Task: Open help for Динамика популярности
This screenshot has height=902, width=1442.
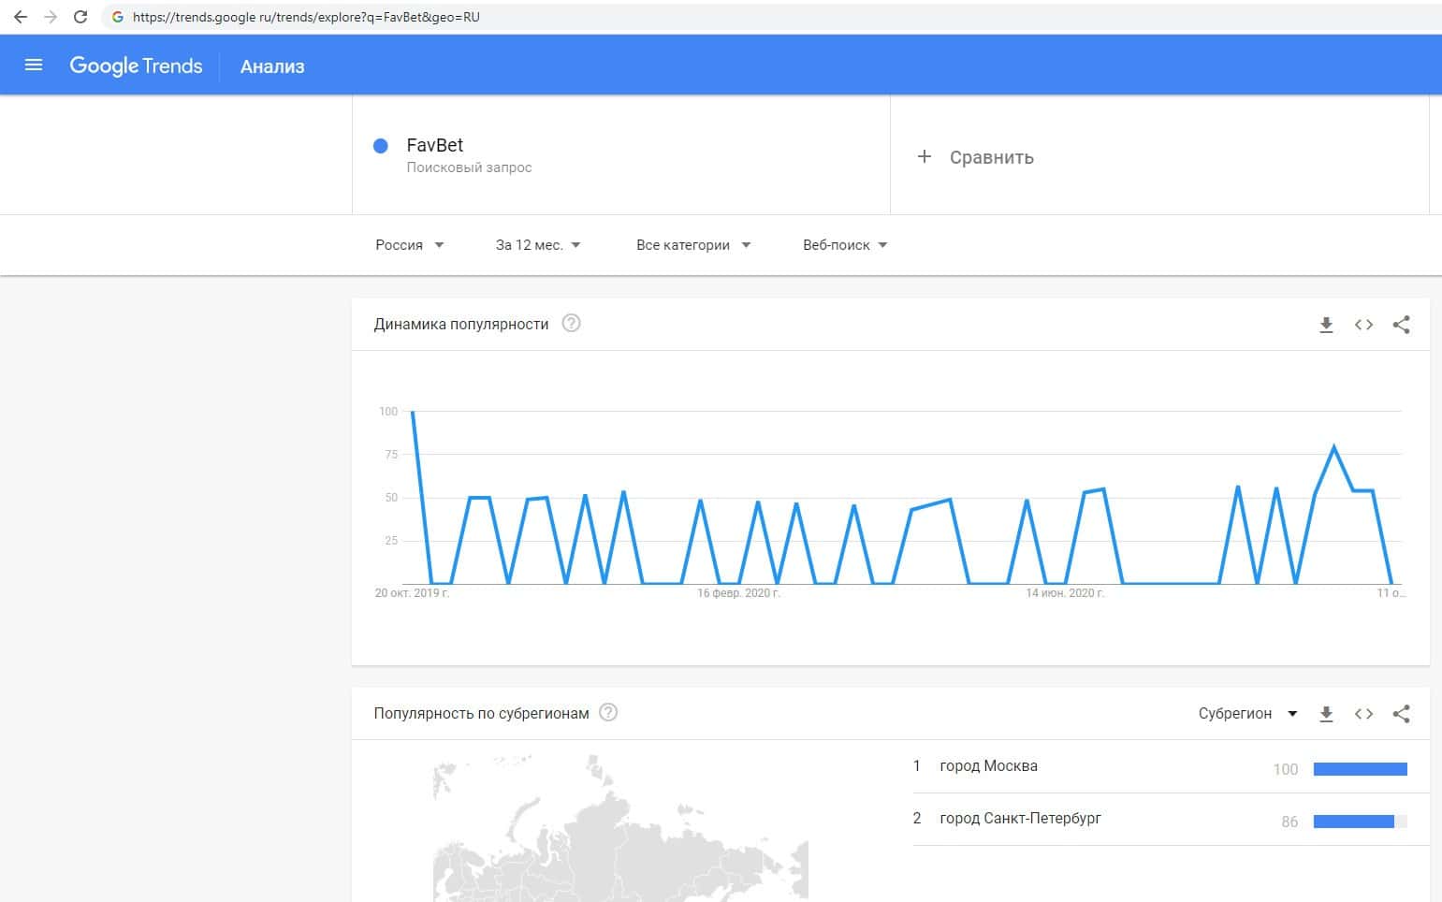Action: click(x=571, y=324)
